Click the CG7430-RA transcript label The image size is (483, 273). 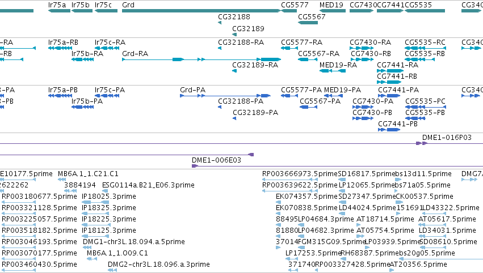tap(370, 42)
